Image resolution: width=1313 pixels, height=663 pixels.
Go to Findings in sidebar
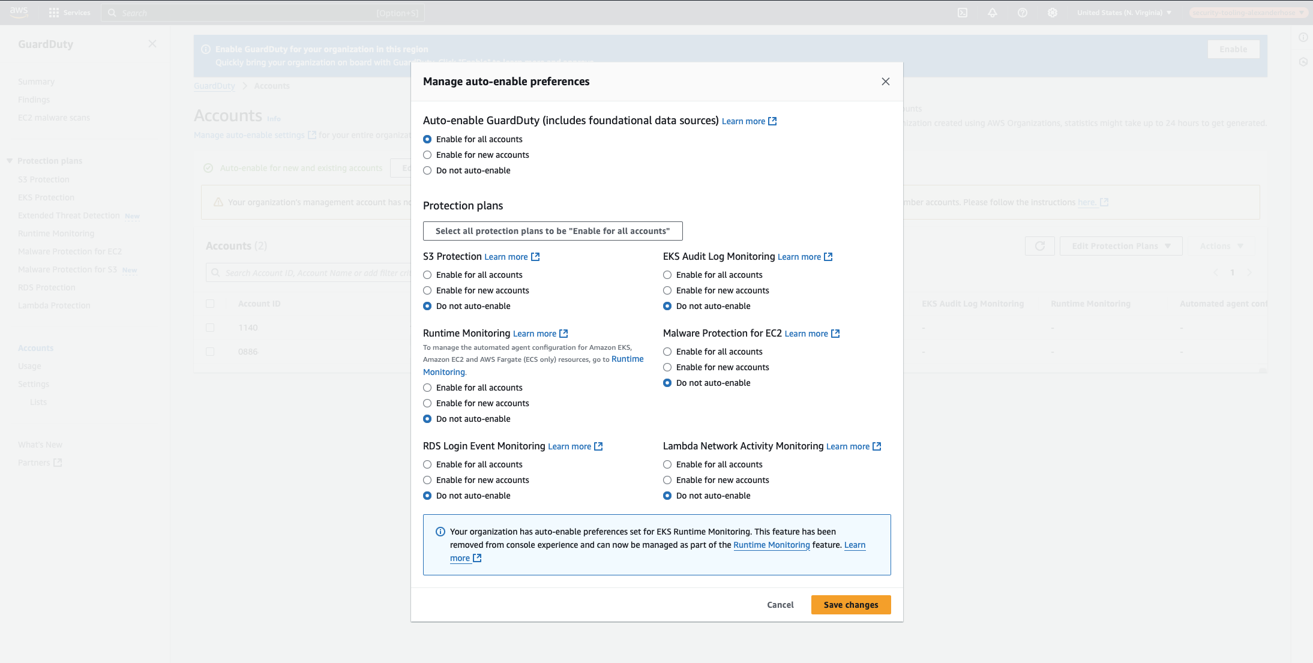tap(34, 100)
